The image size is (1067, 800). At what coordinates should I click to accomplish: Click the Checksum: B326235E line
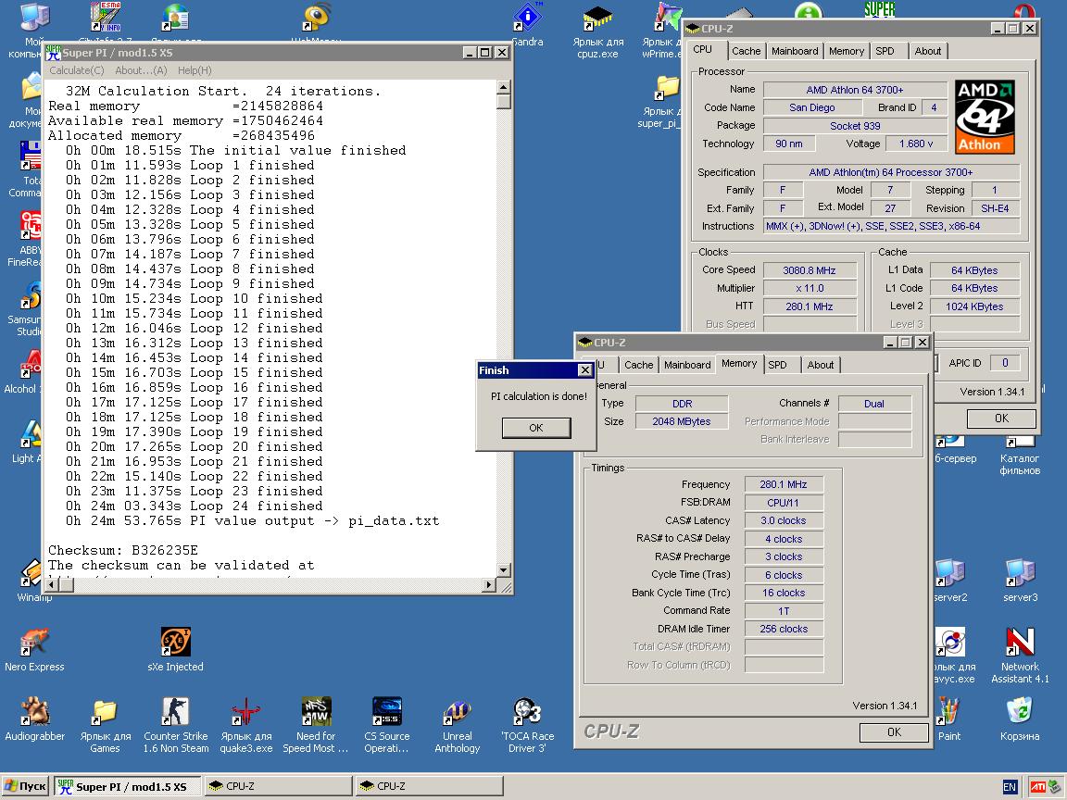coord(123,550)
